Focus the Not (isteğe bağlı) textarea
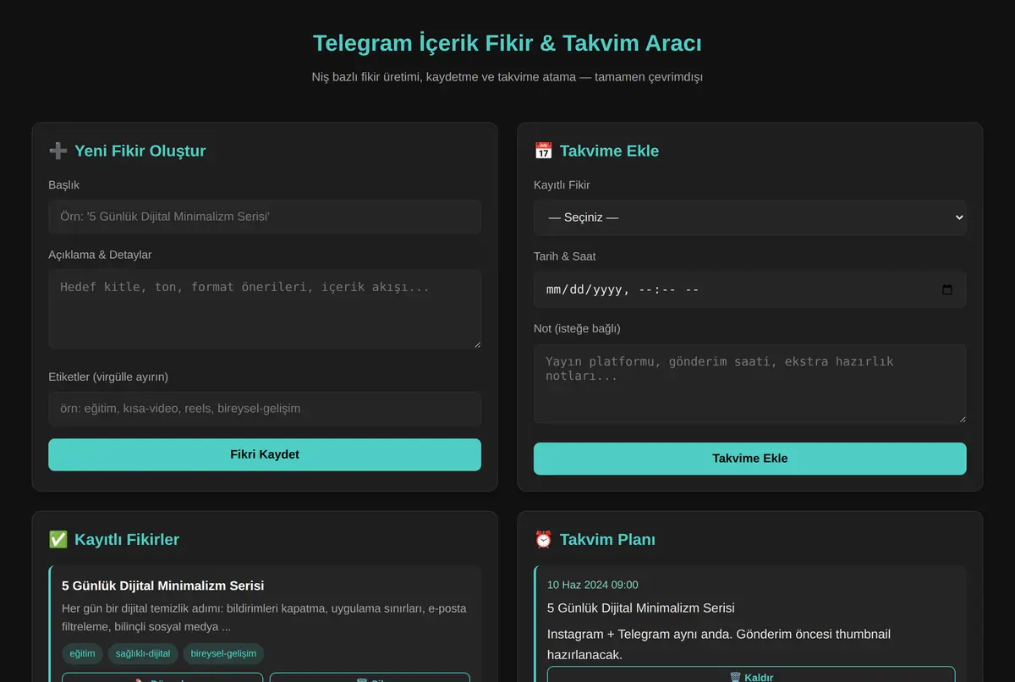The height and width of the screenshot is (682, 1015). pos(749,383)
